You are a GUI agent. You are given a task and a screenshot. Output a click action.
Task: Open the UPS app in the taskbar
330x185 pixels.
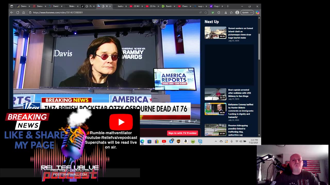(178, 141)
